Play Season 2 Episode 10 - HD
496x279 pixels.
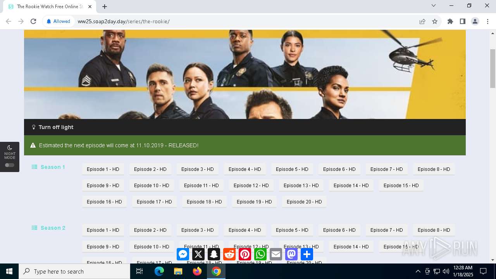point(152,247)
